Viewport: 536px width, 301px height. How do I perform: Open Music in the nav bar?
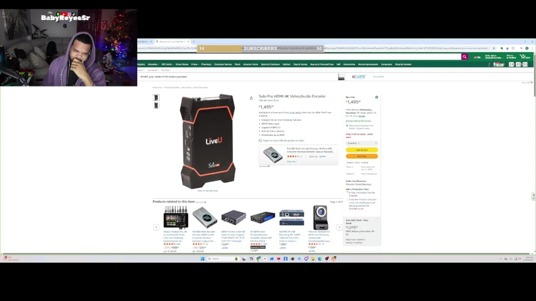pos(237,64)
